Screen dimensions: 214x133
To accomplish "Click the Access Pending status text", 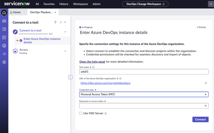I will coord(23,53).
